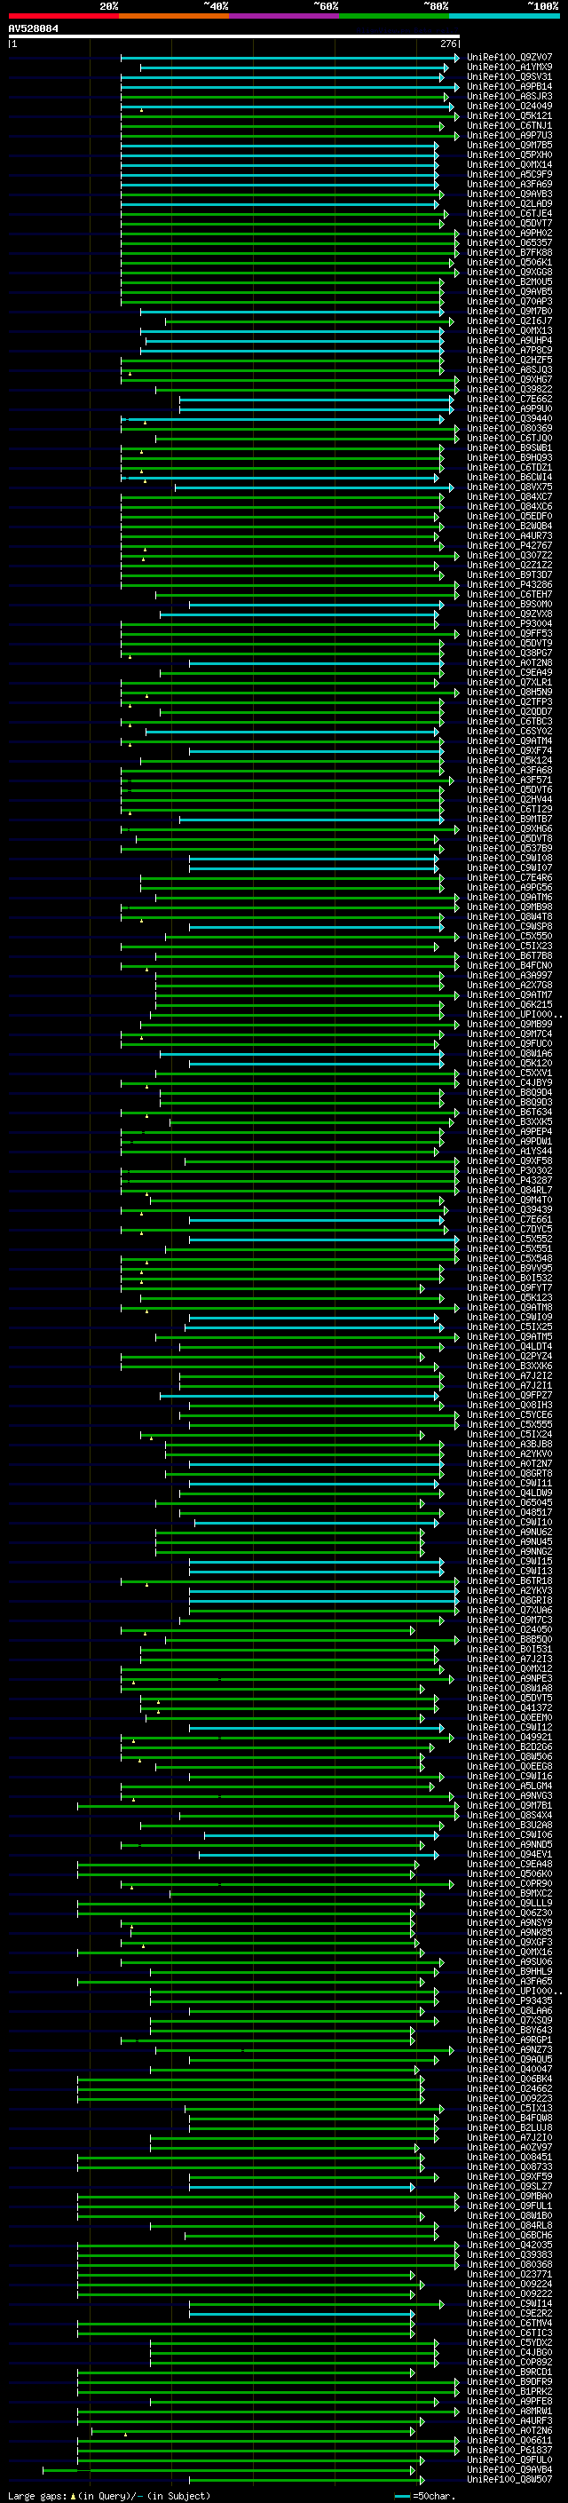Select UniRef100_Q2I6J7 label
The height and width of the screenshot is (2503, 568).
coord(509,321)
